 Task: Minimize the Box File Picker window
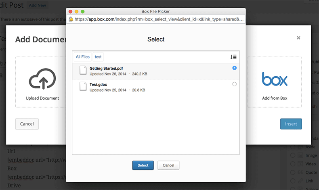click(76, 12)
